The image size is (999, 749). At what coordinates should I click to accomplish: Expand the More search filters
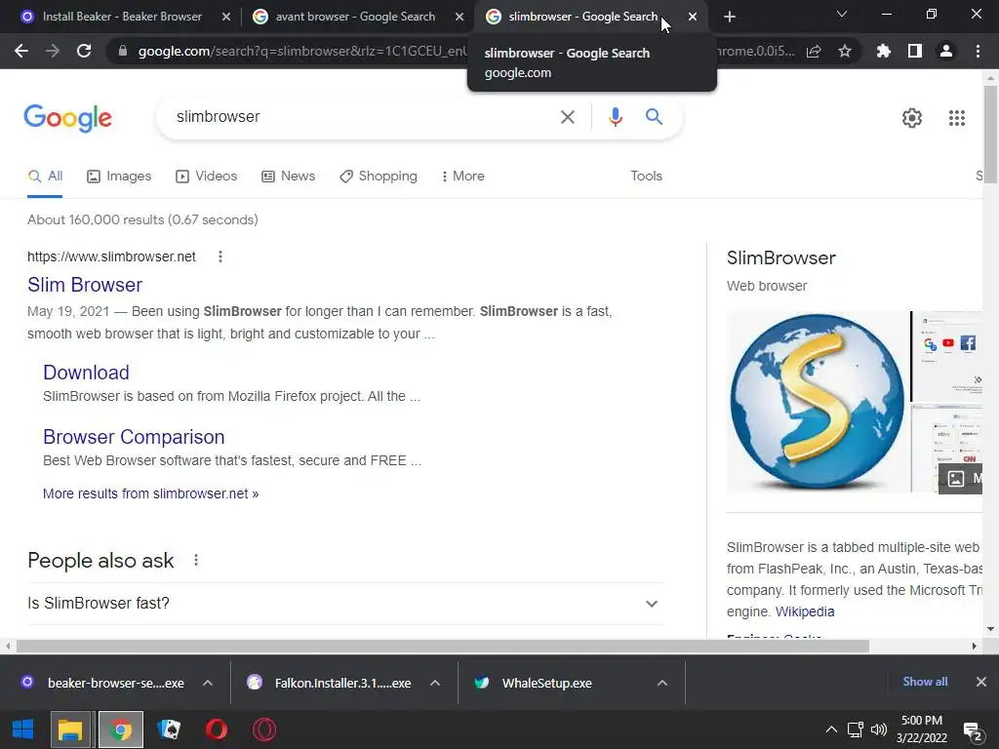462,176
